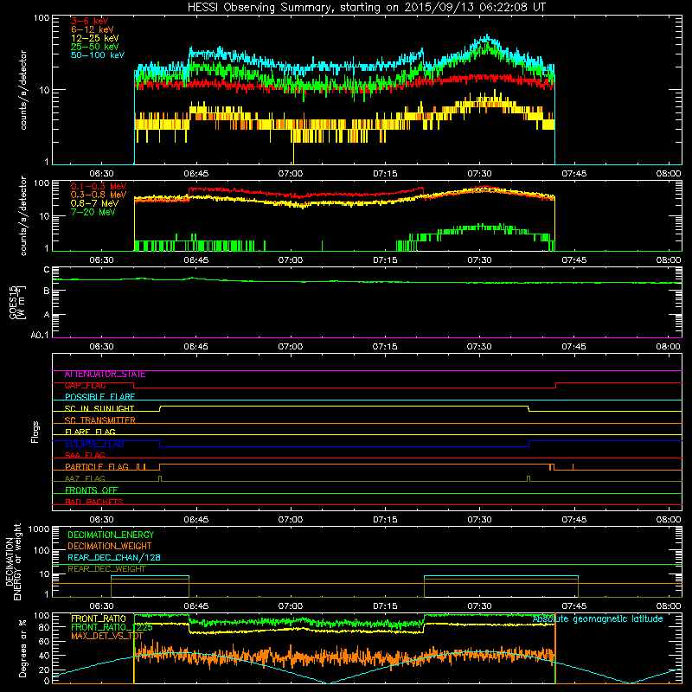
Task: Select the dim AAZ_FLAG label
Action: point(85,479)
